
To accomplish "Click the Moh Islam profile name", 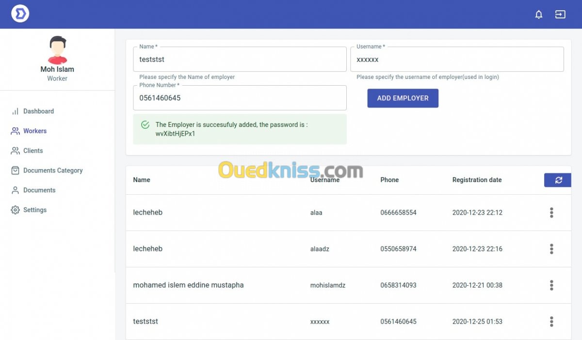I will 57,69.
